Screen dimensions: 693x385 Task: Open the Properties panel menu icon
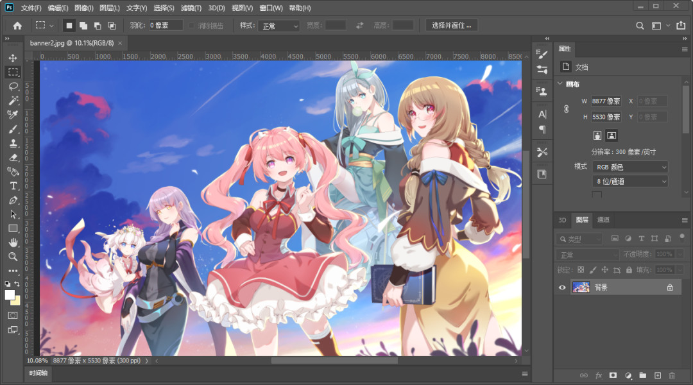coord(685,49)
